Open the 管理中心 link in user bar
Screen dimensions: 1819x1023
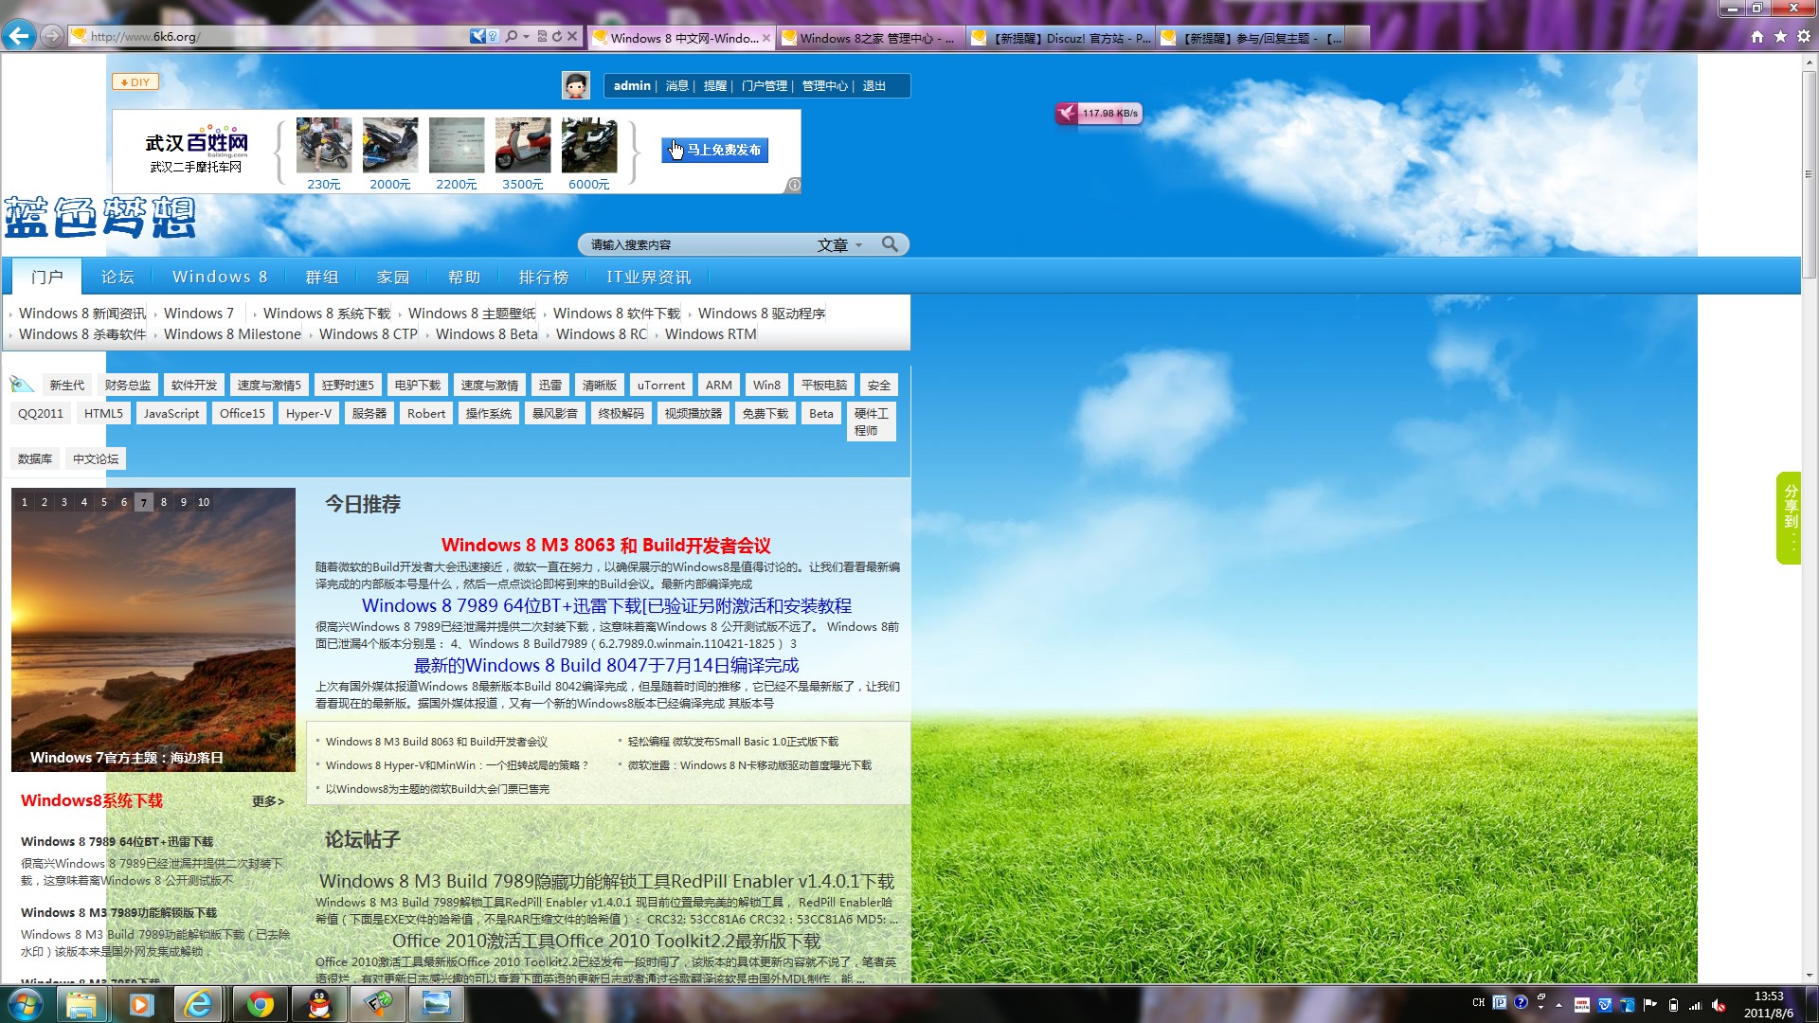point(825,86)
